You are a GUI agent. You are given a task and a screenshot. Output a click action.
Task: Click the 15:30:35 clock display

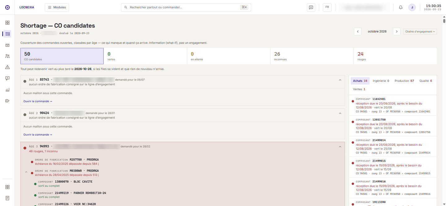pyautogui.click(x=433, y=6)
